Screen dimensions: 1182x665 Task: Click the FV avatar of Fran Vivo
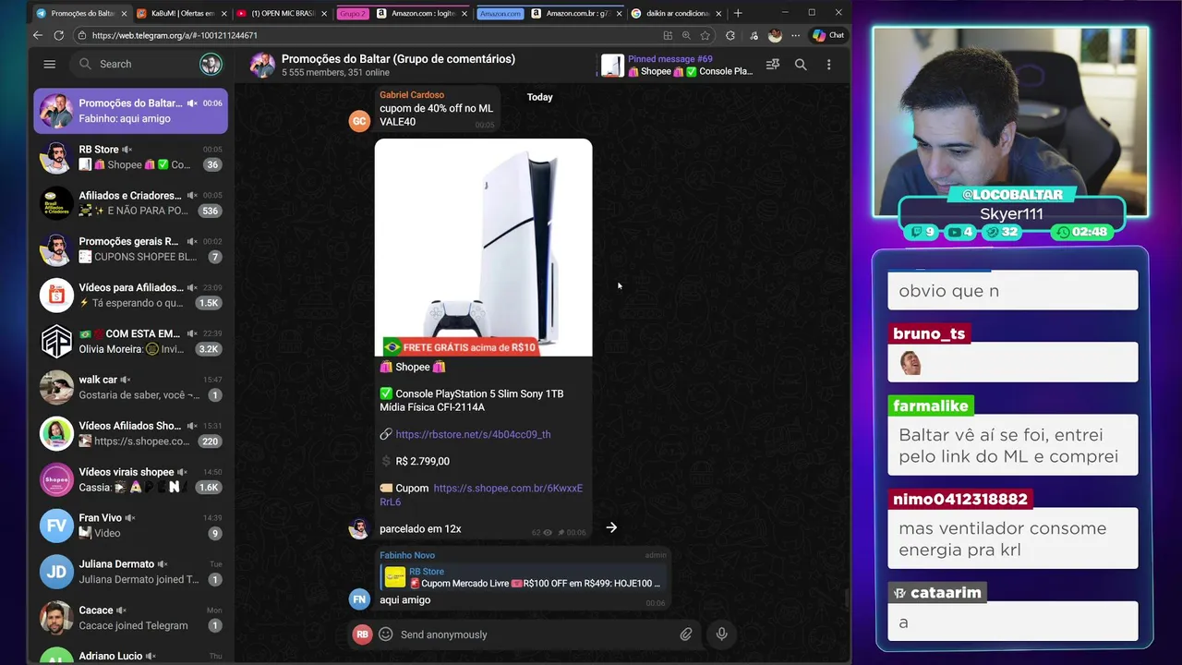pyautogui.click(x=56, y=526)
